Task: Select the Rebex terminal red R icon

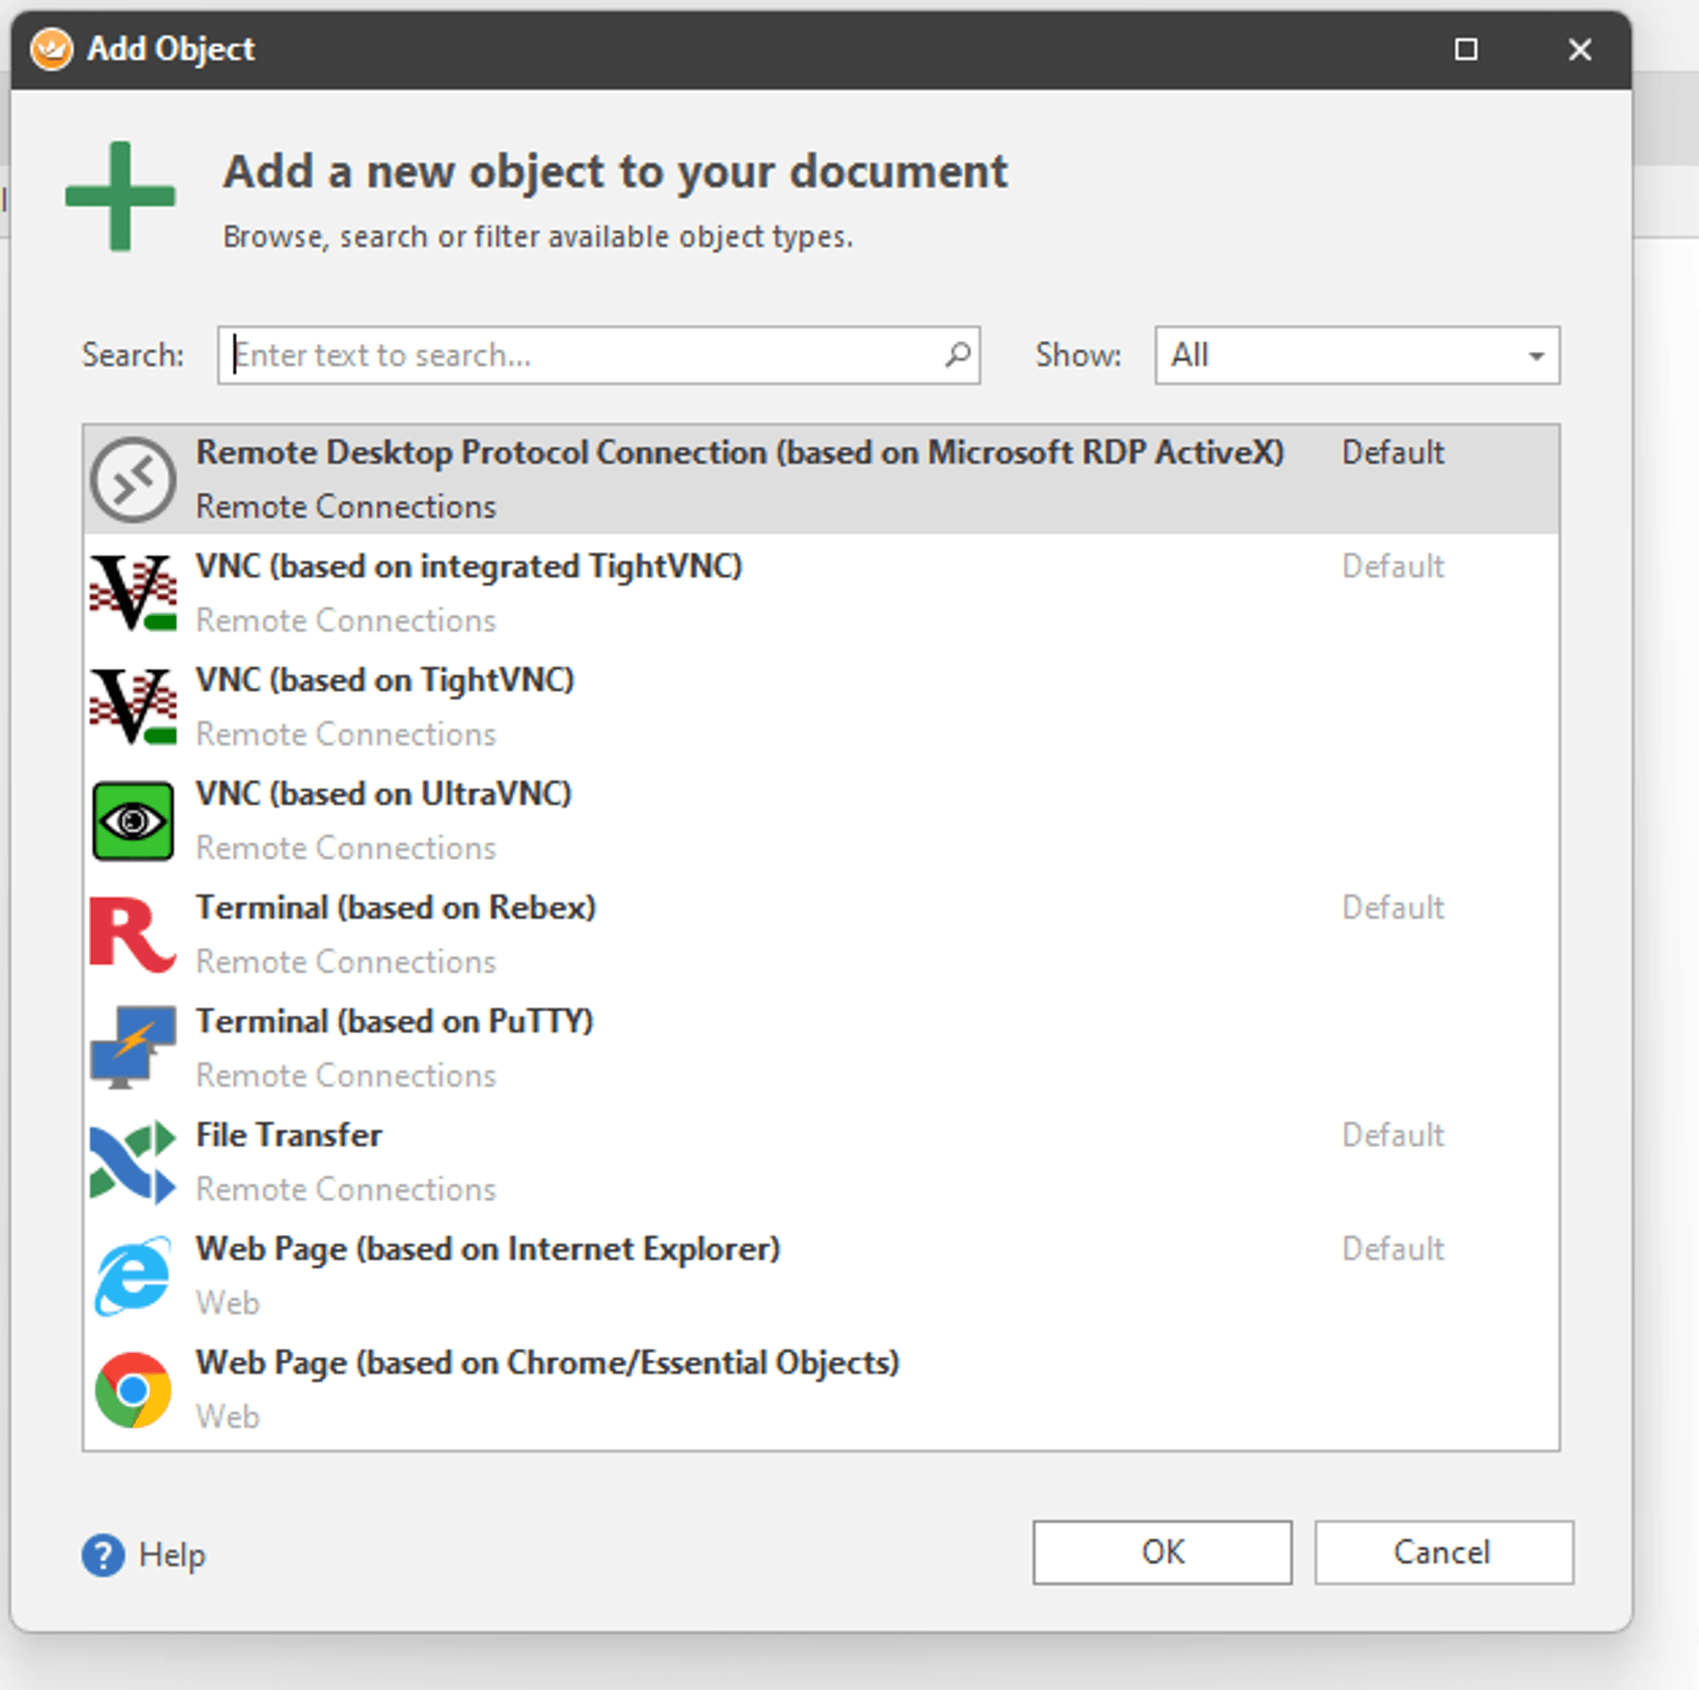Action: [x=133, y=934]
